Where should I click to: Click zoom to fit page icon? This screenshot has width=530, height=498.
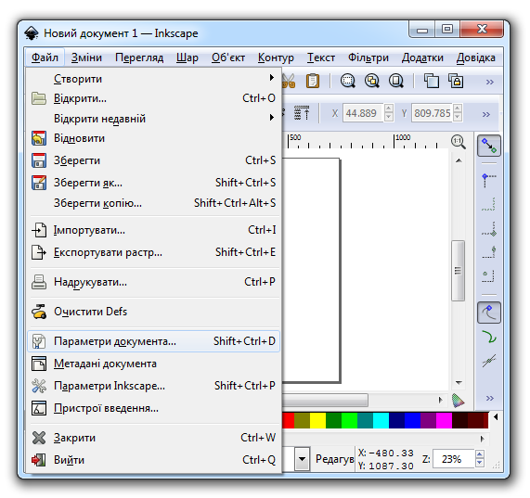coord(396,81)
